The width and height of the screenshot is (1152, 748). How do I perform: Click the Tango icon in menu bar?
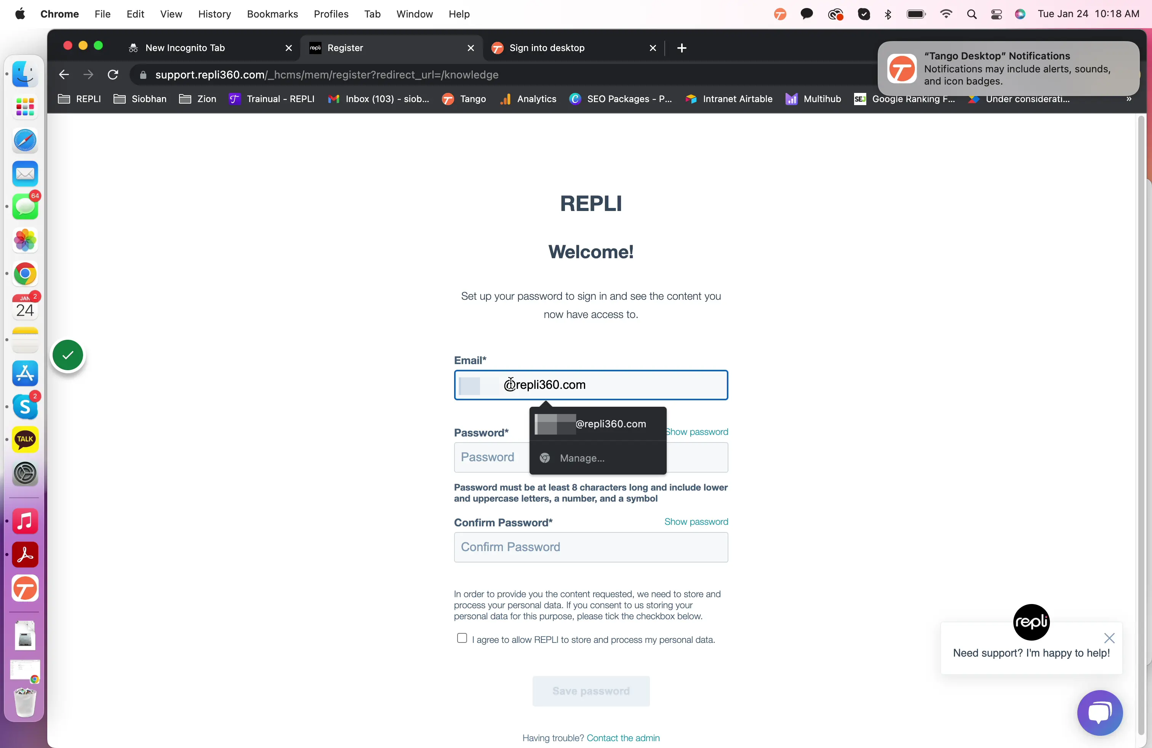(780, 14)
